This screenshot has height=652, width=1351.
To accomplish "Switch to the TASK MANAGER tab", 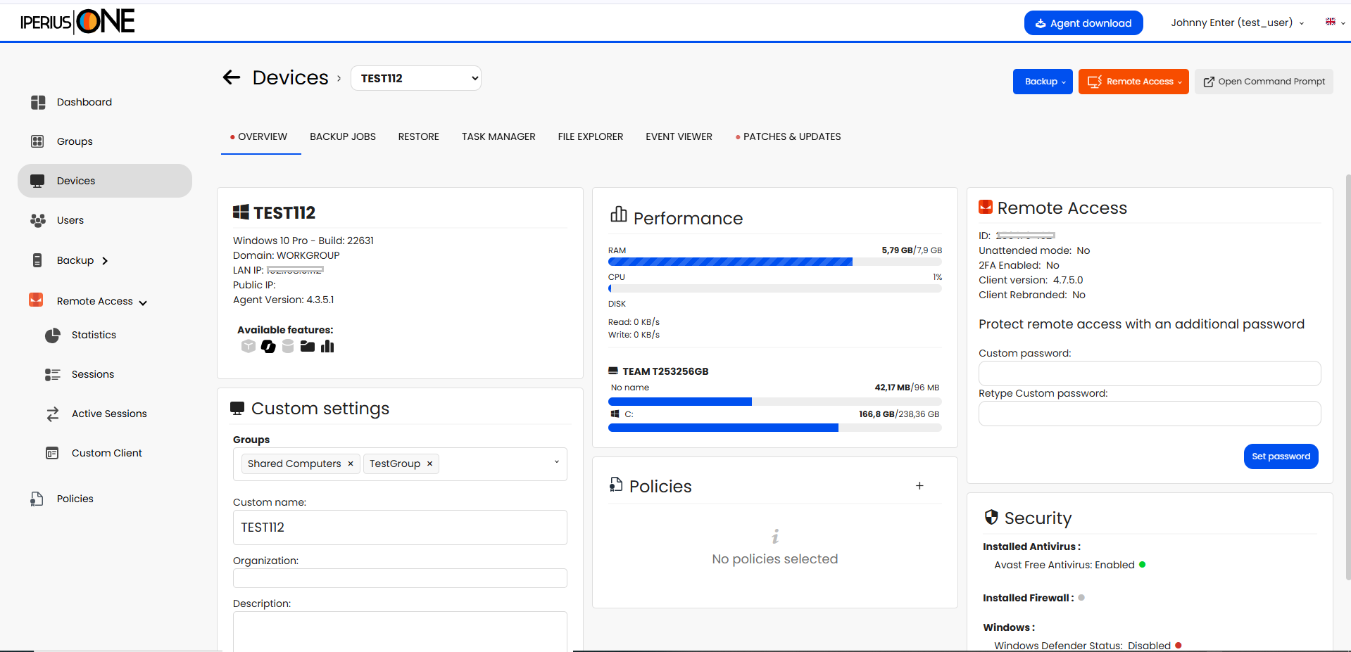I will click(498, 137).
